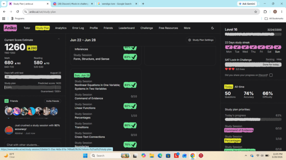
Task: Open the Leaderboard page
Action: point(127,28)
